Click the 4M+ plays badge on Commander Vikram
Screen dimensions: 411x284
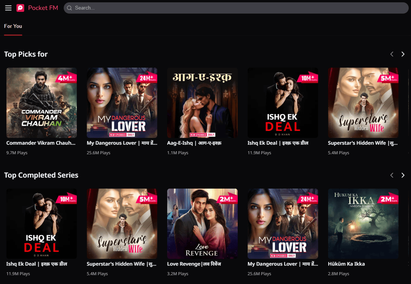pyautogui.click(x=66, y=78)
